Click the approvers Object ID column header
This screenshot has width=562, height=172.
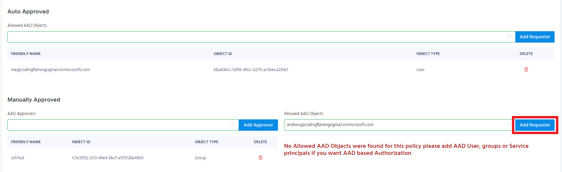pos(81,142)
